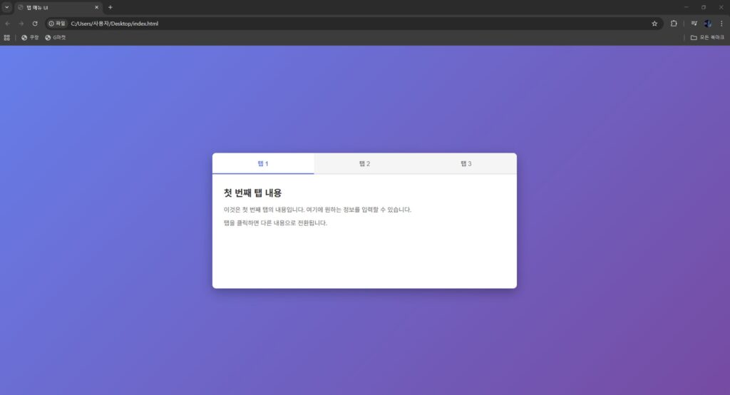730x395 pixels.
Task: Click the heading 첫 번째 탭 내용
Action: pyautogui.click(x=253, y=193)
